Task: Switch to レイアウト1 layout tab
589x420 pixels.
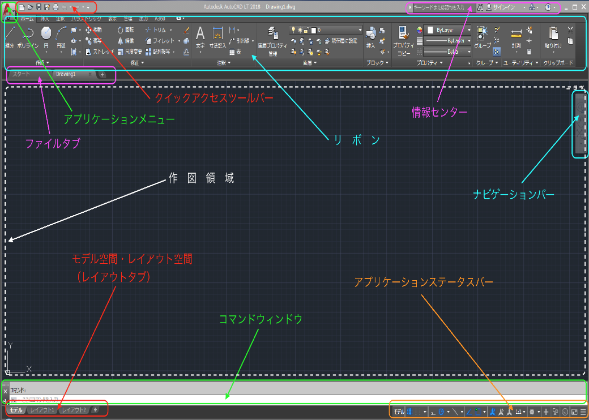Action: tap(42, 410)
